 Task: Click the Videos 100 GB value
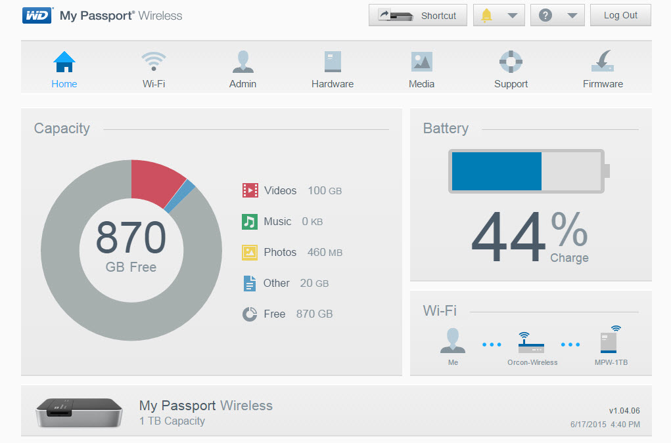(x=325, y=190)
